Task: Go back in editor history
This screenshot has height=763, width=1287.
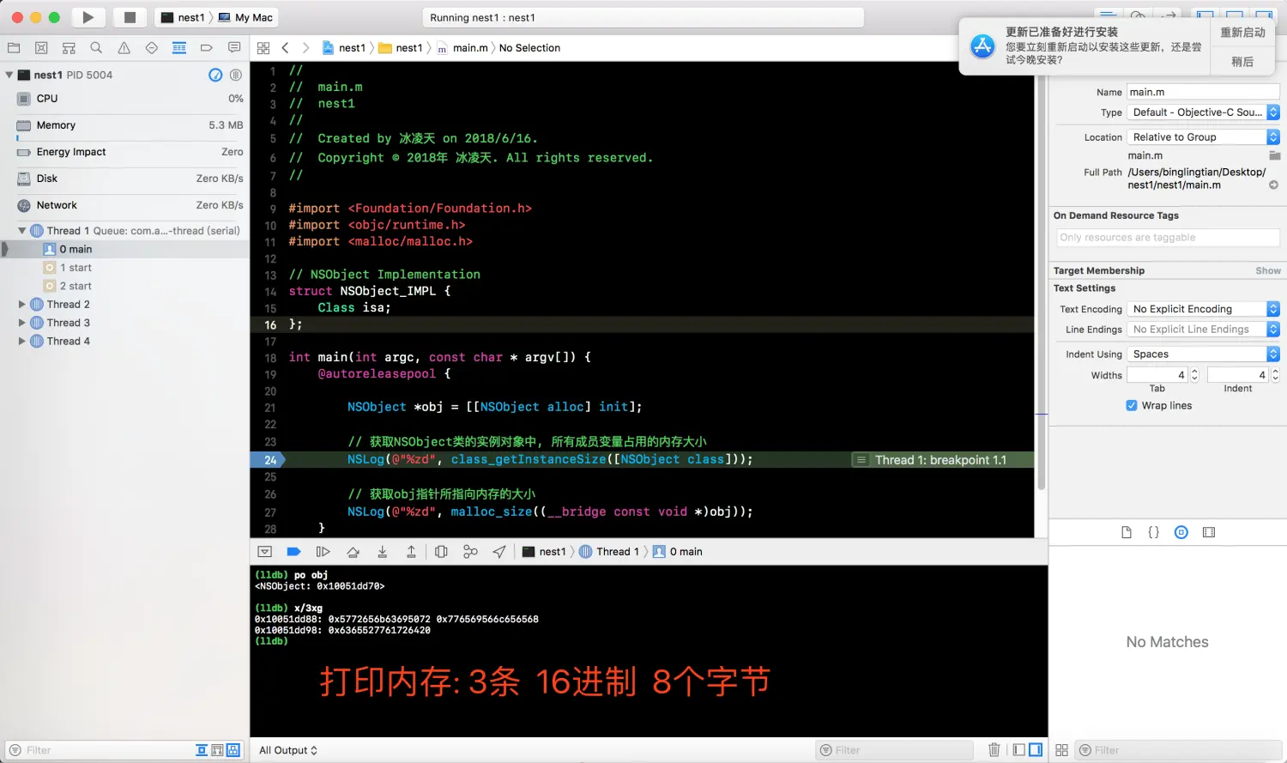Action: pos(285,48)
